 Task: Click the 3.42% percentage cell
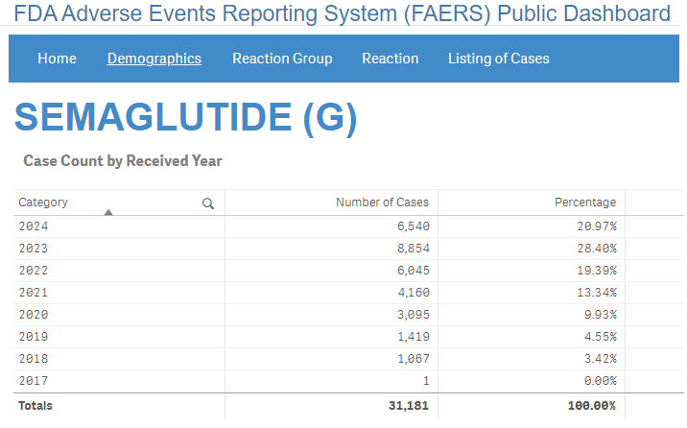coord(601,358)
